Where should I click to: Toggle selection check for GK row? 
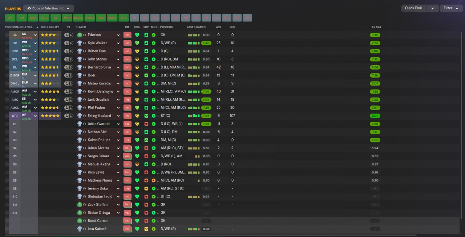(7, 35)
